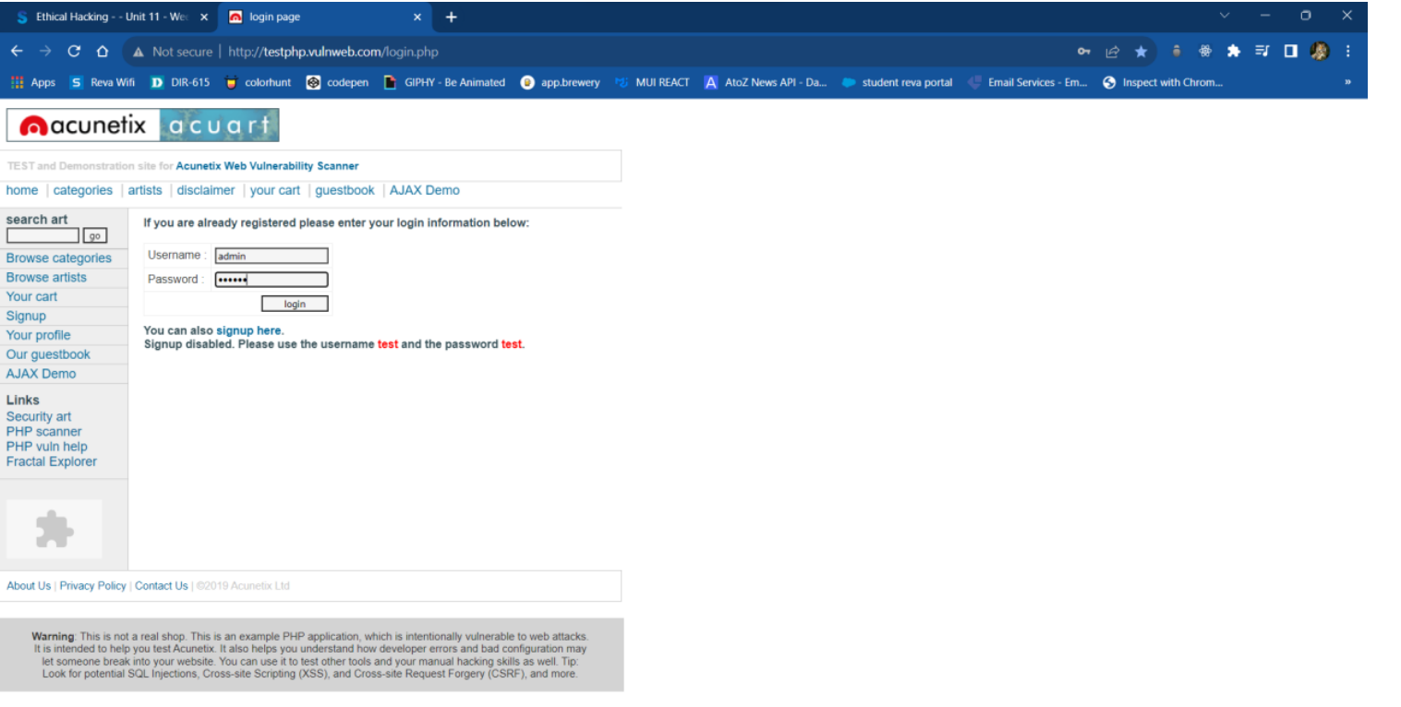The width and height of the screenshot is (1401, 707).
Task: Open Reva Wifi bookmark
Action: coord(103,82)
